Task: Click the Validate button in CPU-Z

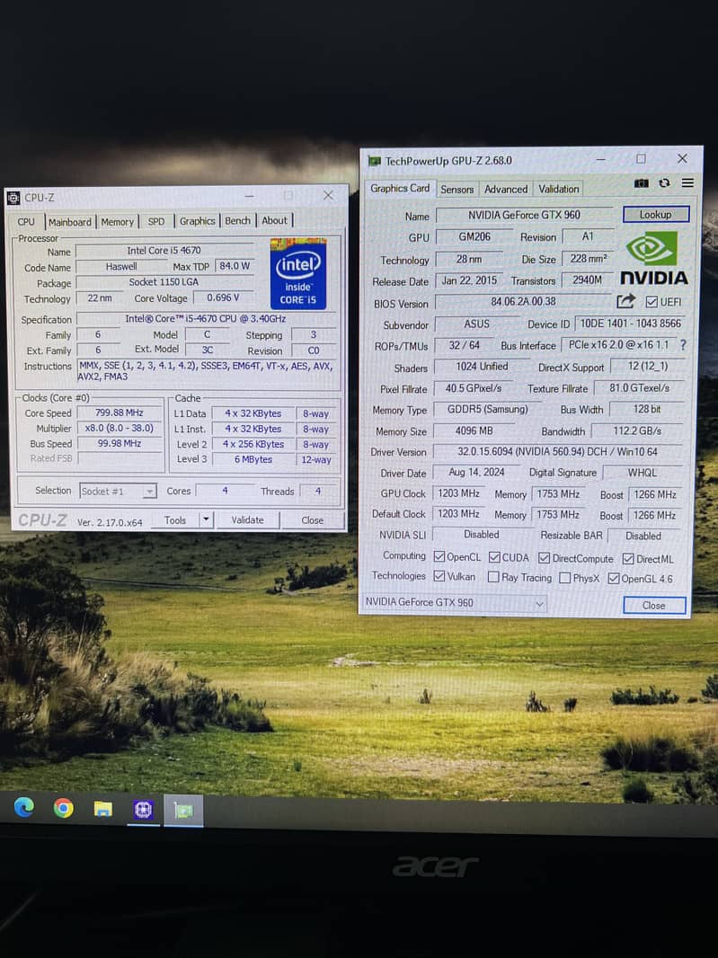Action: [247, 520]
